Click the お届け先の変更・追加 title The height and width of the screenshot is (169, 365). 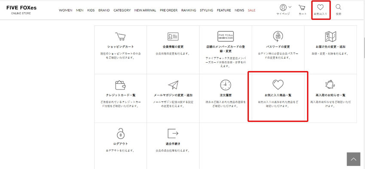click(x=330, y=47)
